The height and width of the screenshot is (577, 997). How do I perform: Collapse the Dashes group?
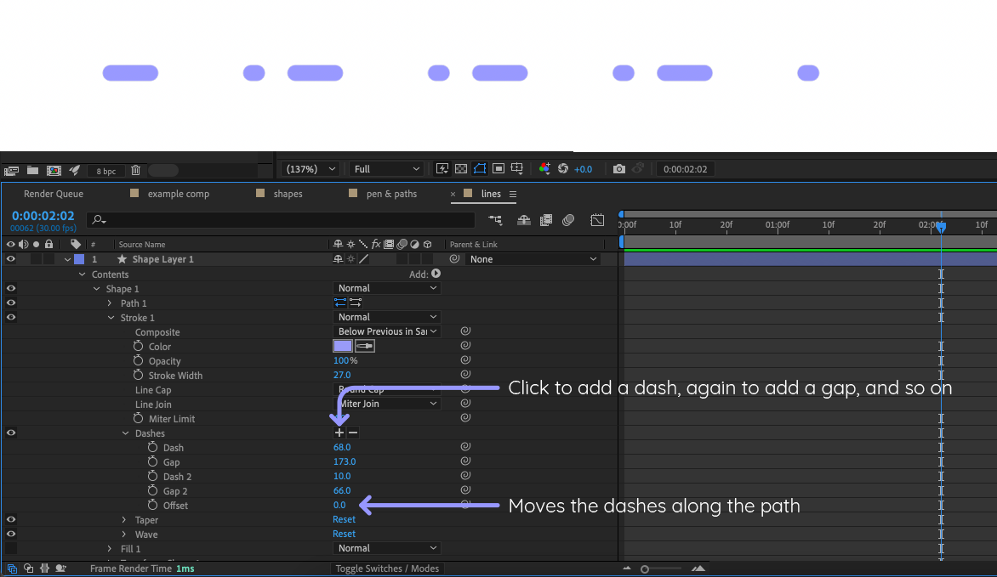click(126, 433)
